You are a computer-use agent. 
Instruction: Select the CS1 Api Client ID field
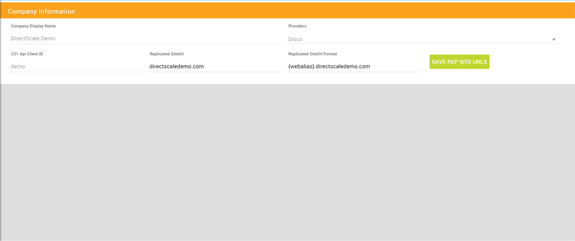pyautogui.click(x=76, y=67)
